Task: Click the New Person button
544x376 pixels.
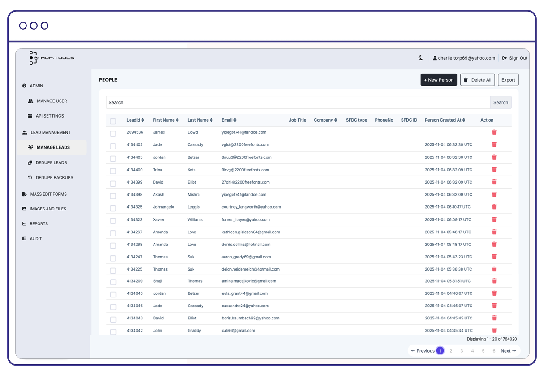Action: (438, 79)
